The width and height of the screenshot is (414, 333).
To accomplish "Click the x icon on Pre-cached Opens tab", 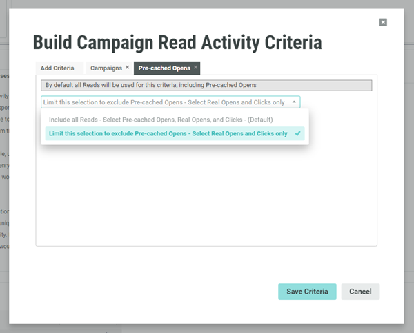I will pyautogui.click(x=196, y=68).
